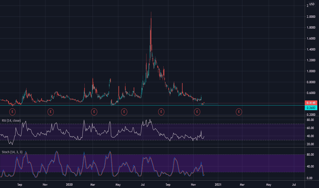Open the earnings E marker nearest Nov 2019

click(50, 112)
